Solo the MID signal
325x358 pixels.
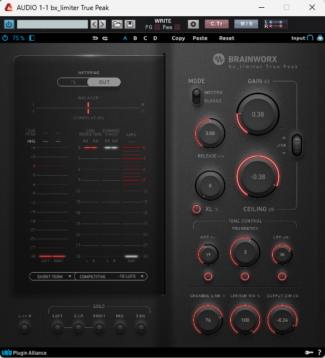120,328
